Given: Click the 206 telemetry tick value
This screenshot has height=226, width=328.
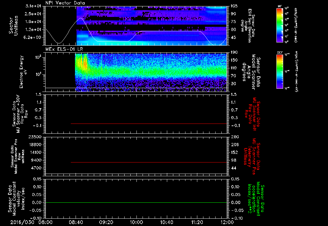Looking at the screenshot, I should coord(235,145).
